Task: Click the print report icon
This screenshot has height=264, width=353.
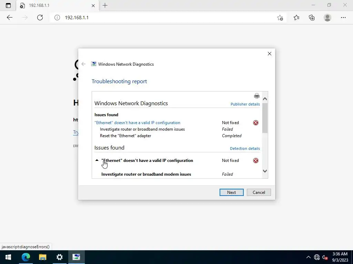Action: (x=256, y=96)
